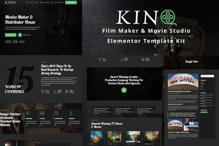This screenshot has width=219, height=146.
Task: Open the Blog menu item
Action: point(56,2)
